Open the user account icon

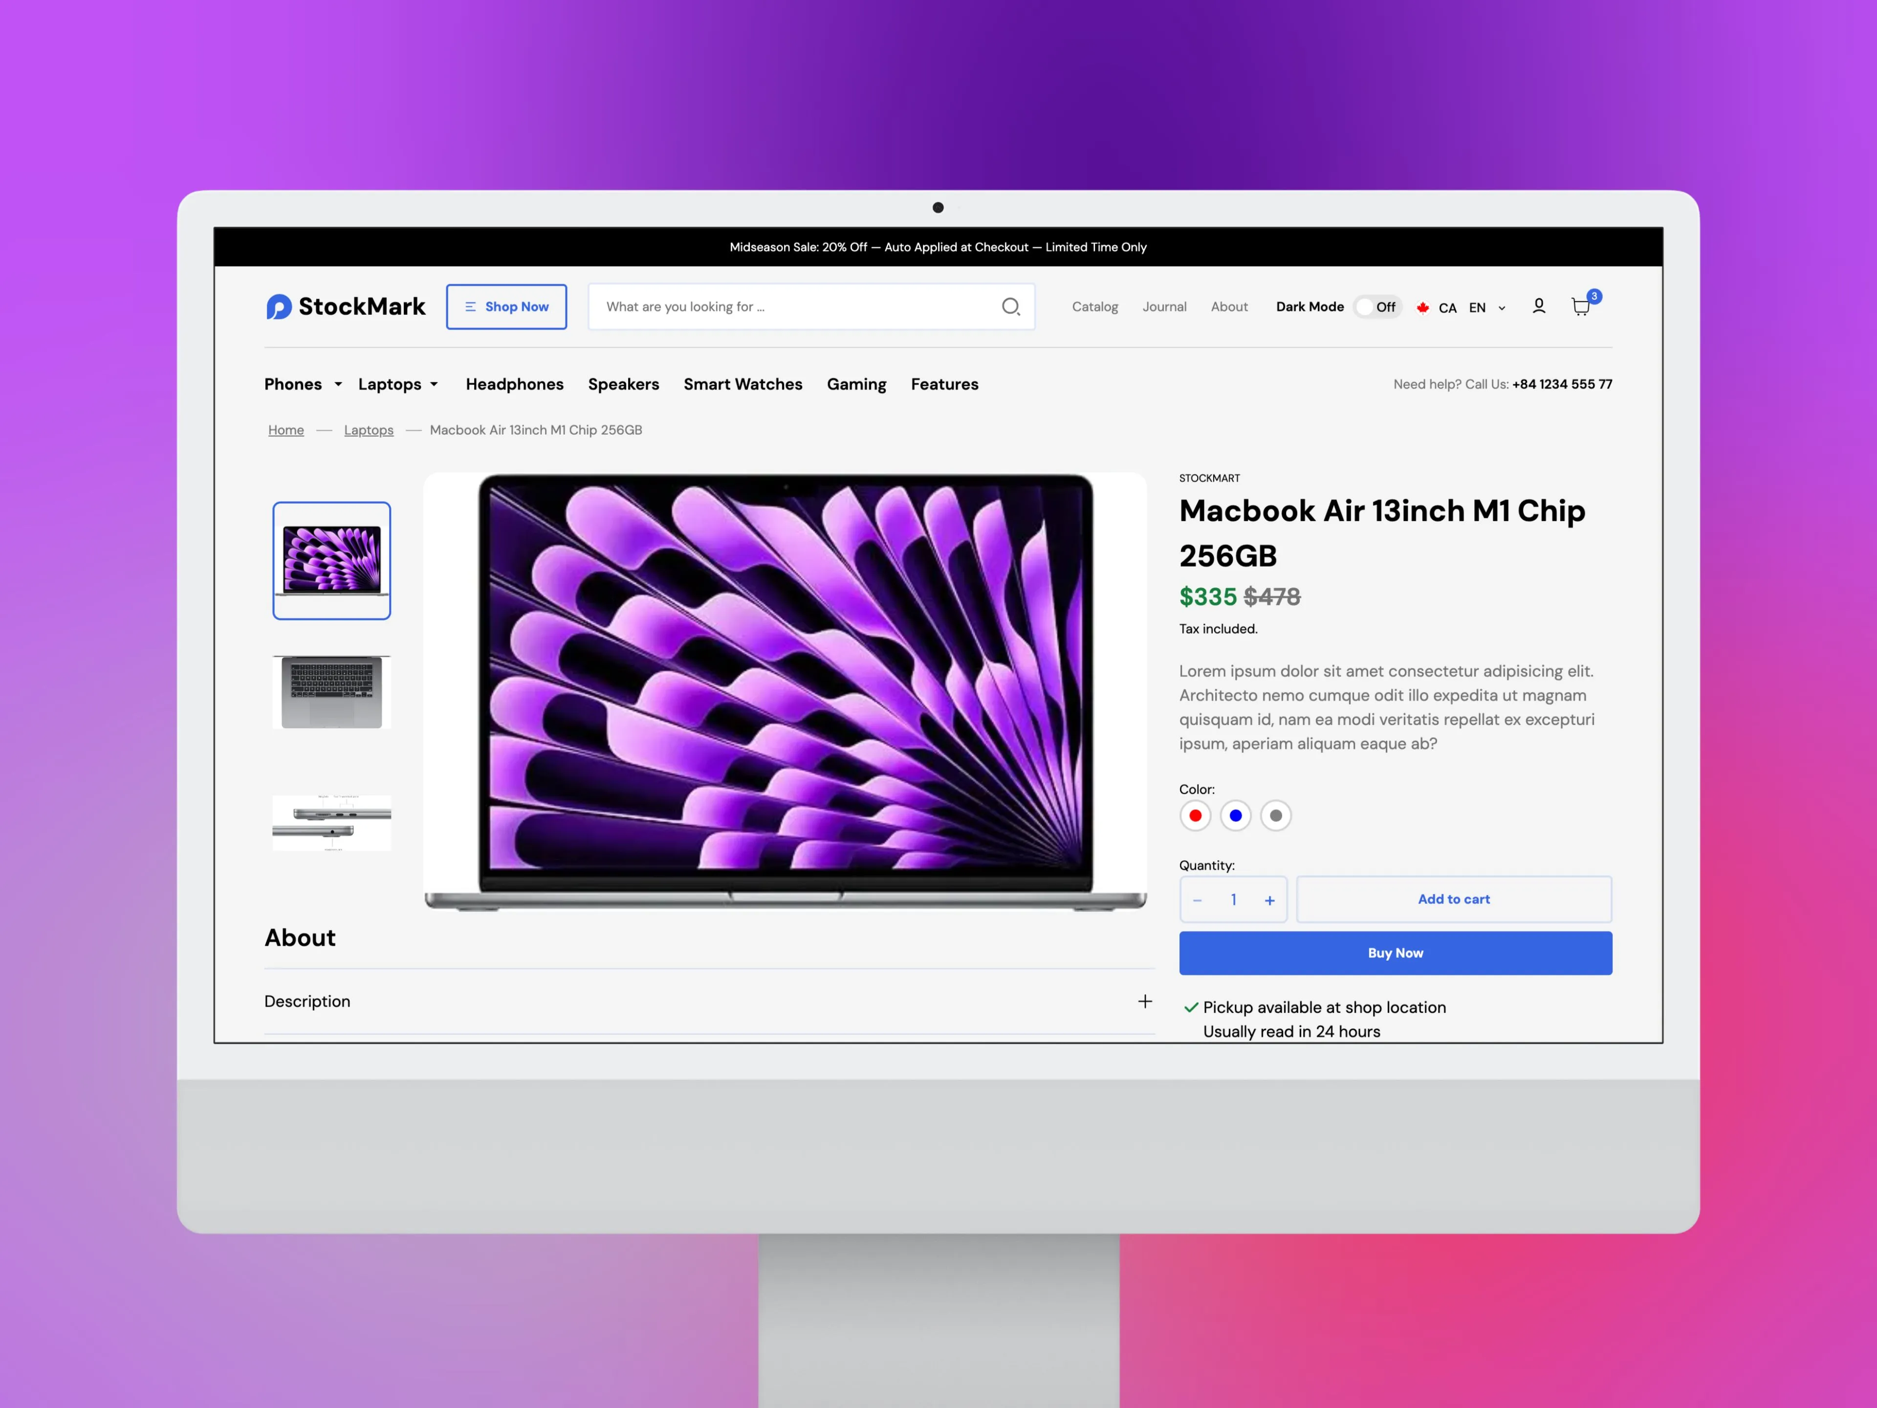(x=1538, y=307)
